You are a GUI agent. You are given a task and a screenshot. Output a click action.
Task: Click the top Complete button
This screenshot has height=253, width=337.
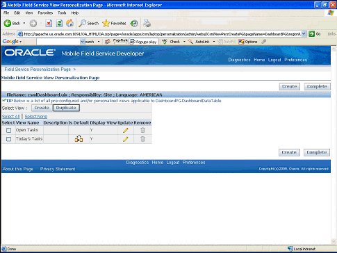tap(317, 86)
